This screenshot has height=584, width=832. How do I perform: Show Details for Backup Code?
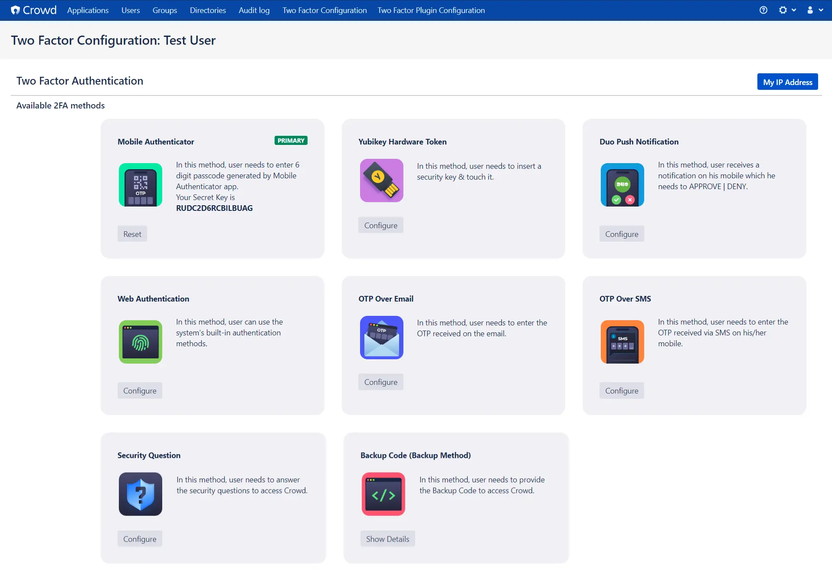(x=388, y=539)
